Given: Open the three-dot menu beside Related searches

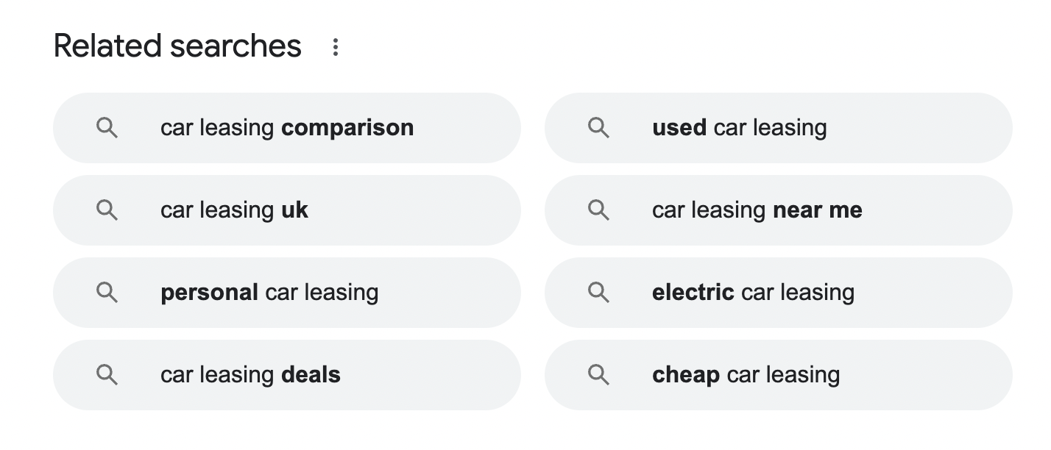Looking at the screenshot, I should click(336, 47).
